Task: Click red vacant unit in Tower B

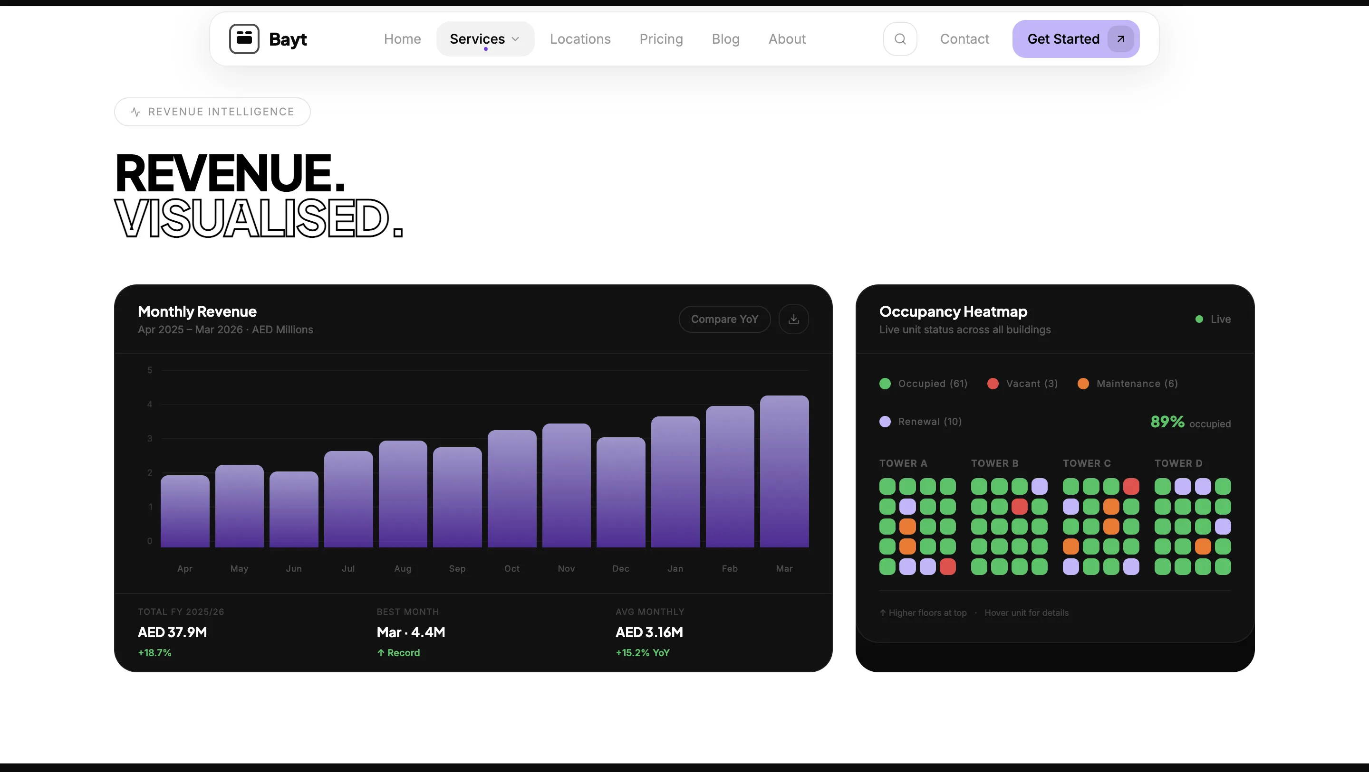Action: click(x=1019, y=507)
